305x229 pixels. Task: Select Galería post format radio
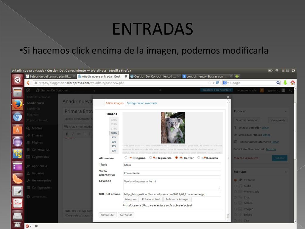pos(235,203)
